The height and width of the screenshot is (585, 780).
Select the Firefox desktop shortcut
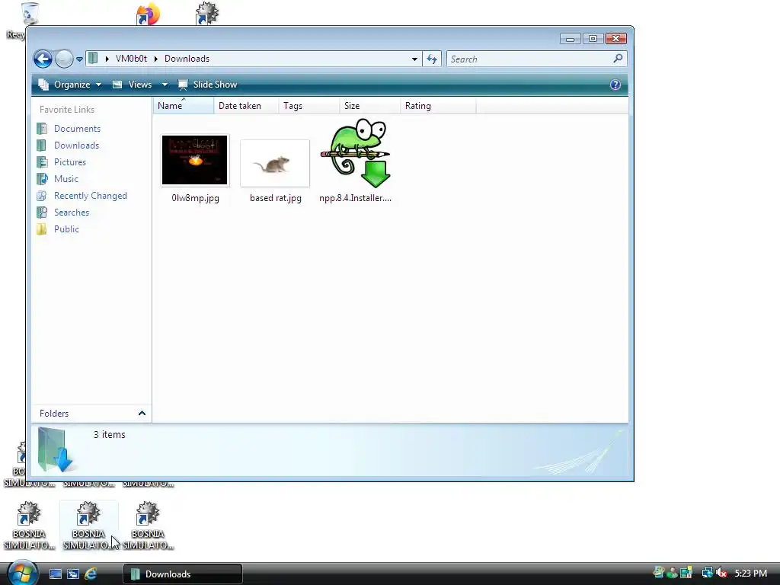click(149, 14)
